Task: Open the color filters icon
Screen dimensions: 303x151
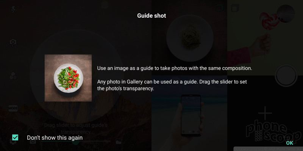Action: (13, 76)
